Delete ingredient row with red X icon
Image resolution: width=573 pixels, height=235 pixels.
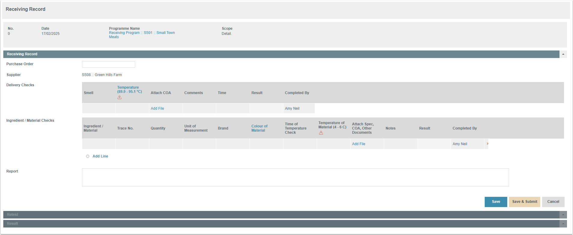click(487, 144)
